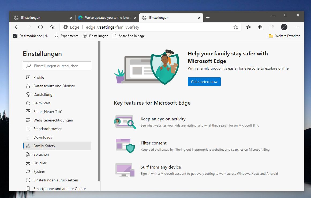311x198 pixels.
Task: Select Family Safety in sidebar
Action: pos(57,146)
